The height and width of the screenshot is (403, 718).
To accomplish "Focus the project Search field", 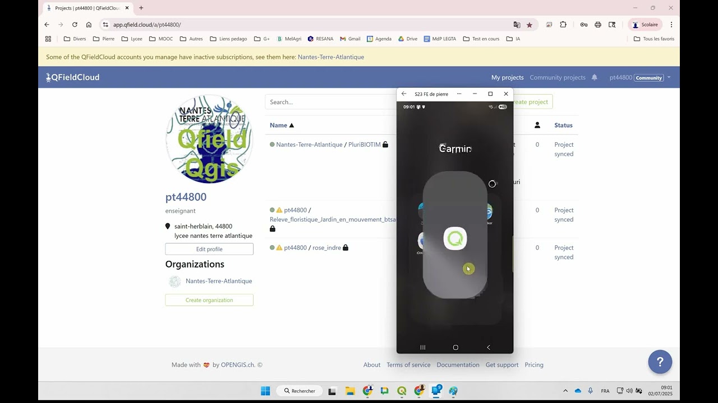I will click(x=331, y=102).
